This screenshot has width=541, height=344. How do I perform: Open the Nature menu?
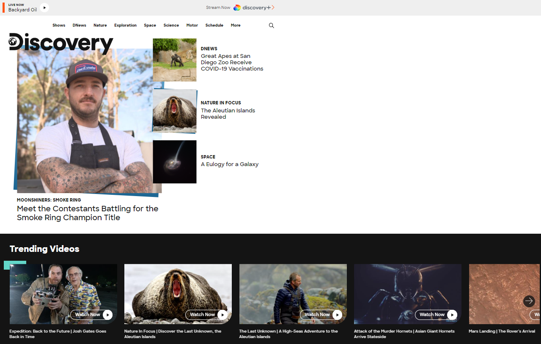(100, 25)
